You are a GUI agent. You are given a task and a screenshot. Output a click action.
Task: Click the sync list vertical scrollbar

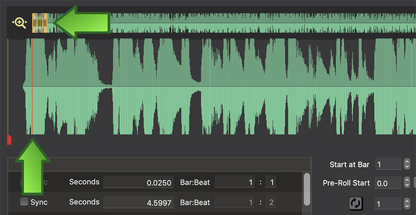click(307, 189)
